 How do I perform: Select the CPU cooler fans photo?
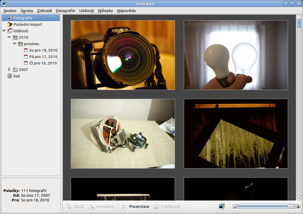coord(123,134)
